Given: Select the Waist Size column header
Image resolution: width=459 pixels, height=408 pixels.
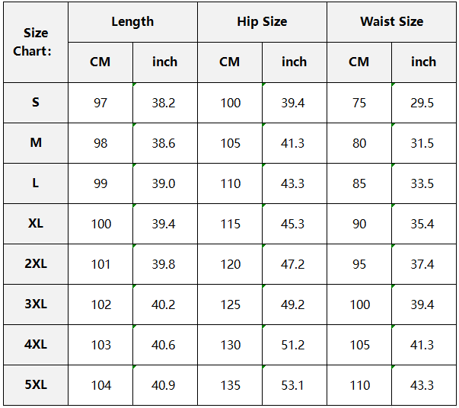Looking at the screenshot, I should pyautogui.click(x=391, y=21).
